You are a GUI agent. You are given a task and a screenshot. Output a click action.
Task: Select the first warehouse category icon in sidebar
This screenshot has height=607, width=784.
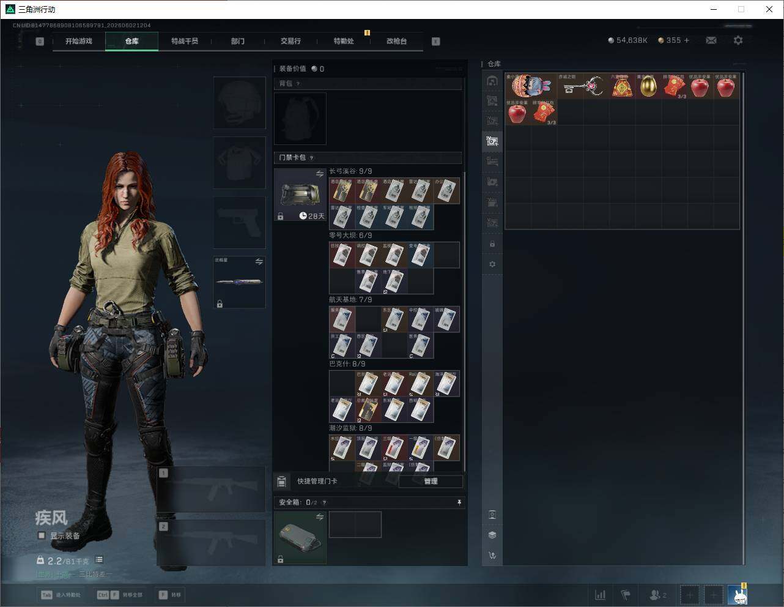tap(492, 81)
